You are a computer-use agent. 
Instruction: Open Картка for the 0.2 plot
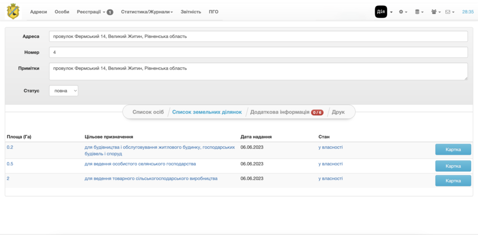453,150
